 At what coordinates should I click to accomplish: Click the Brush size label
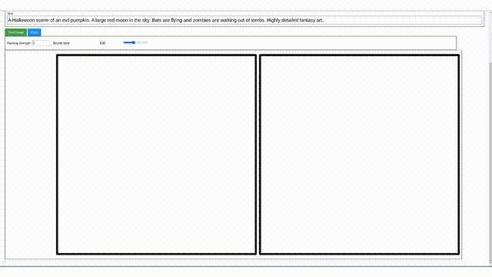pyautogui.click(x=61, y=43)
